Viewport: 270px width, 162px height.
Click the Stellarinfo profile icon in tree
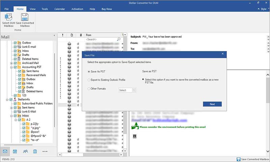tap(15, 99)
